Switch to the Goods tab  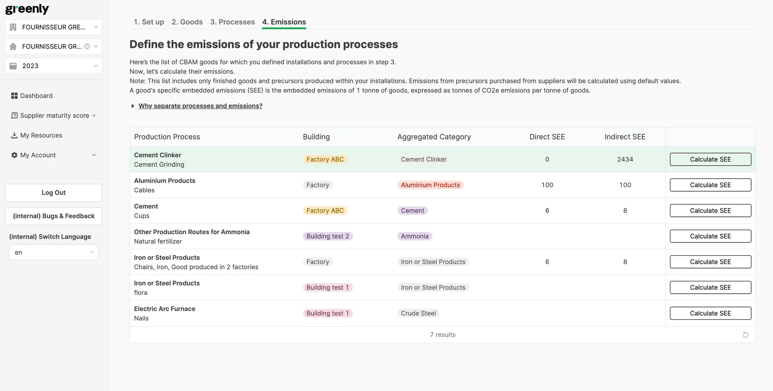(x=187, y=22)
